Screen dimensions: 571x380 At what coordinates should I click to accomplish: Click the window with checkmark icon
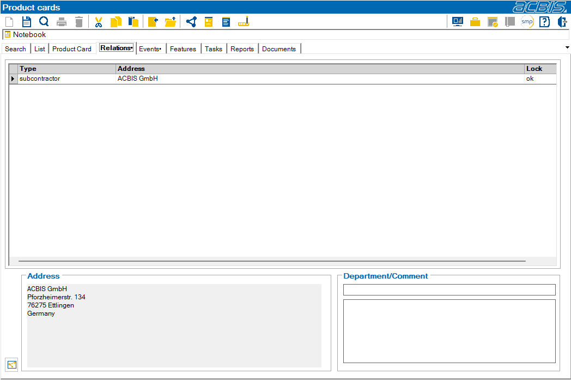point(493,22)
